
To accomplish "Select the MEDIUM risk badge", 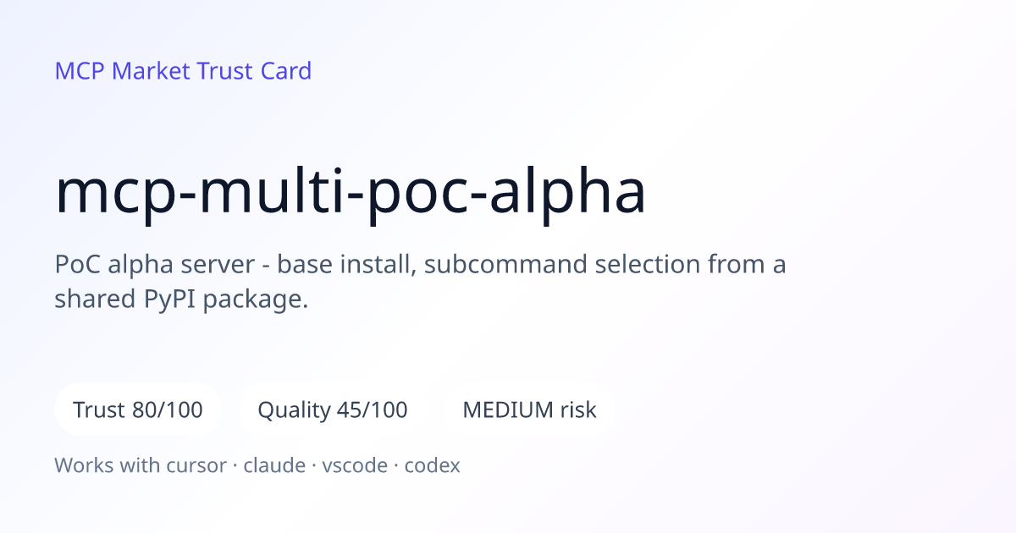I will [529, 410].
